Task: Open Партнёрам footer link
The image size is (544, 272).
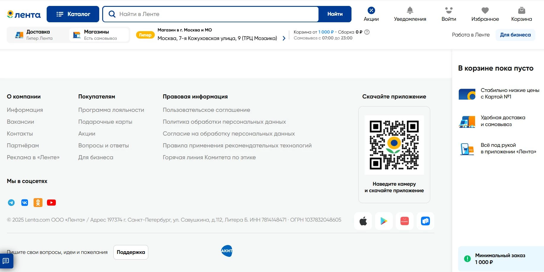Action: [x=23, y=145]
